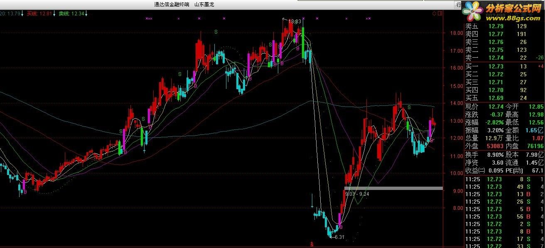Click the 最高 12.98 value
The width and height of the screenshot is (545, 248).
click(536, 114)
